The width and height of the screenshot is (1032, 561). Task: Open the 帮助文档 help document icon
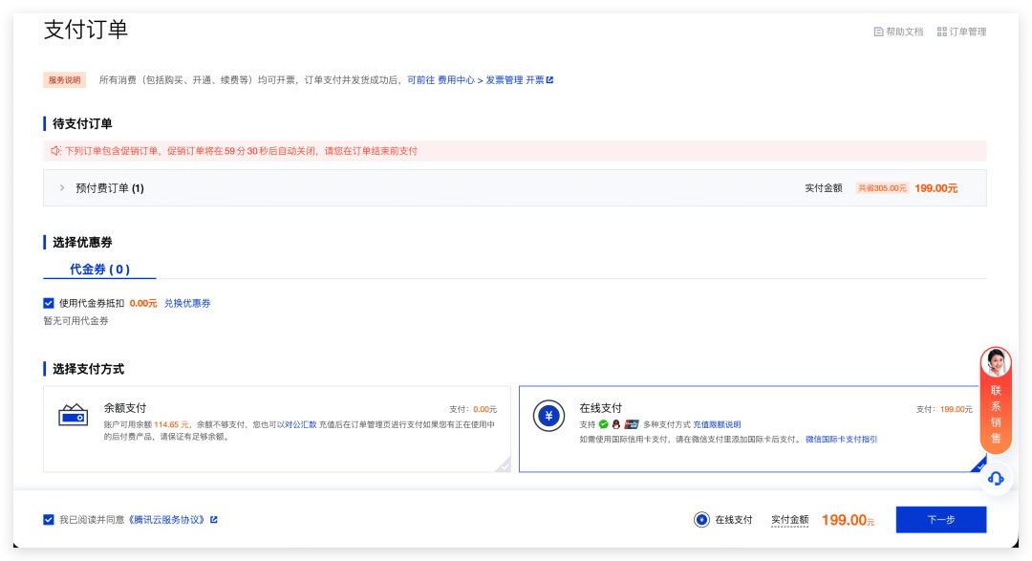tap(879, 31)
